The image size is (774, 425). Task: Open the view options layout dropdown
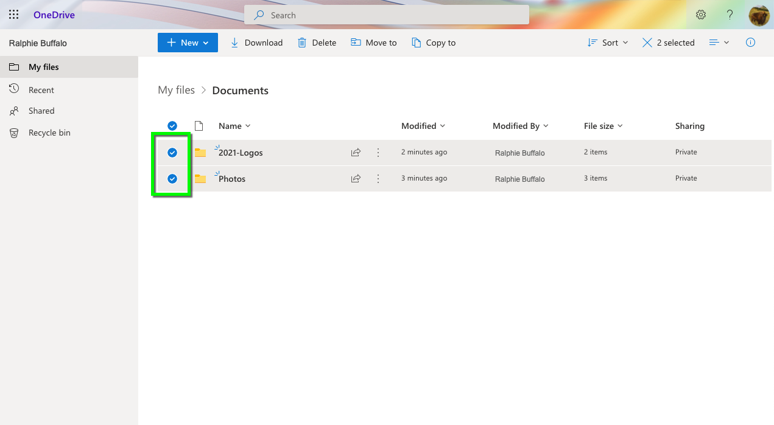click(x=719, y=43)
